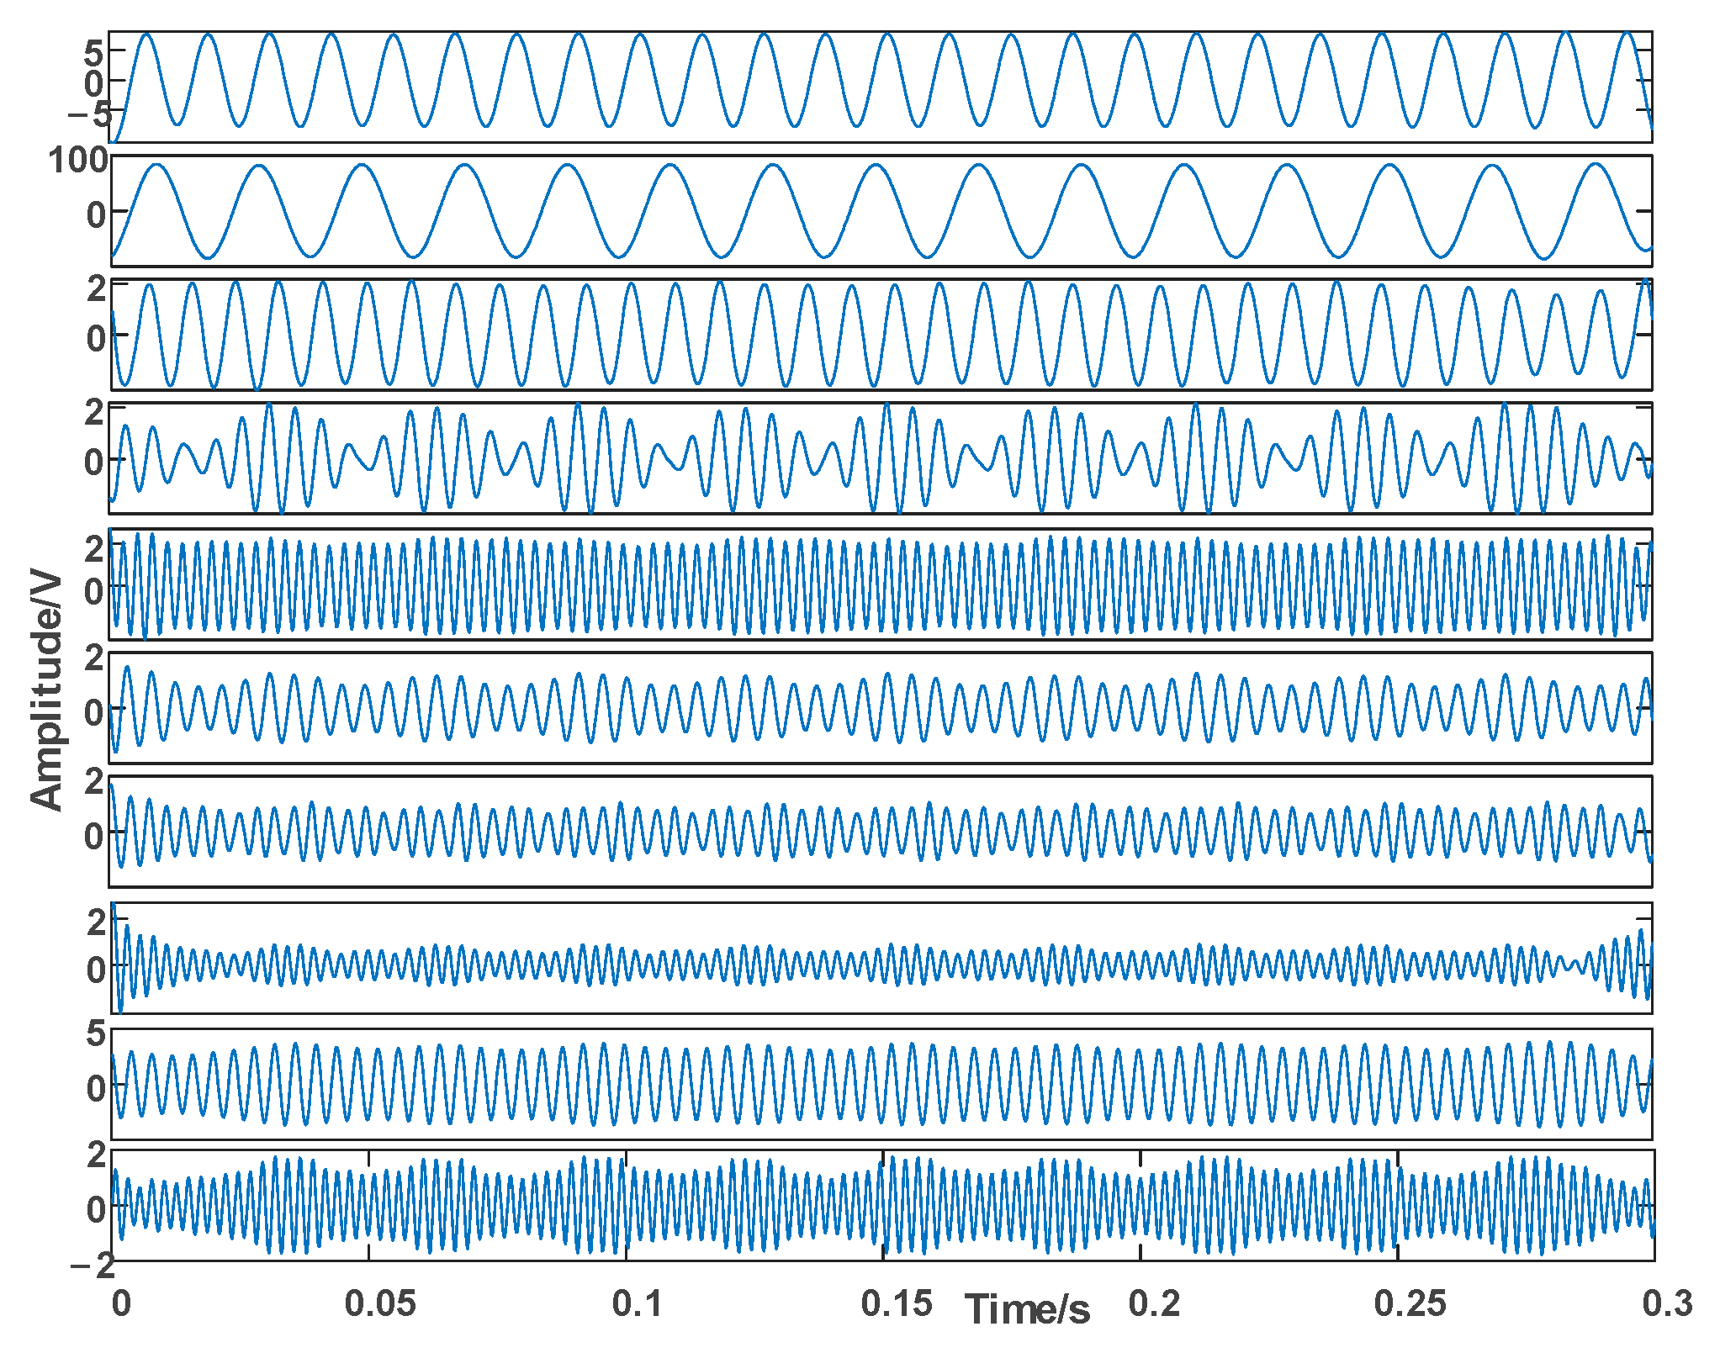Select the eighth subplot with decaying start
The width and height of the screenshot is (1720, 1353).
(x=881, y=958)
